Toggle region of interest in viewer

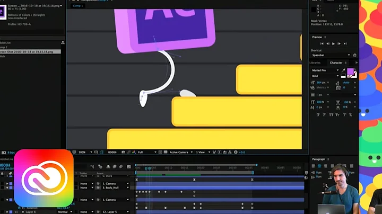point(160,152)
